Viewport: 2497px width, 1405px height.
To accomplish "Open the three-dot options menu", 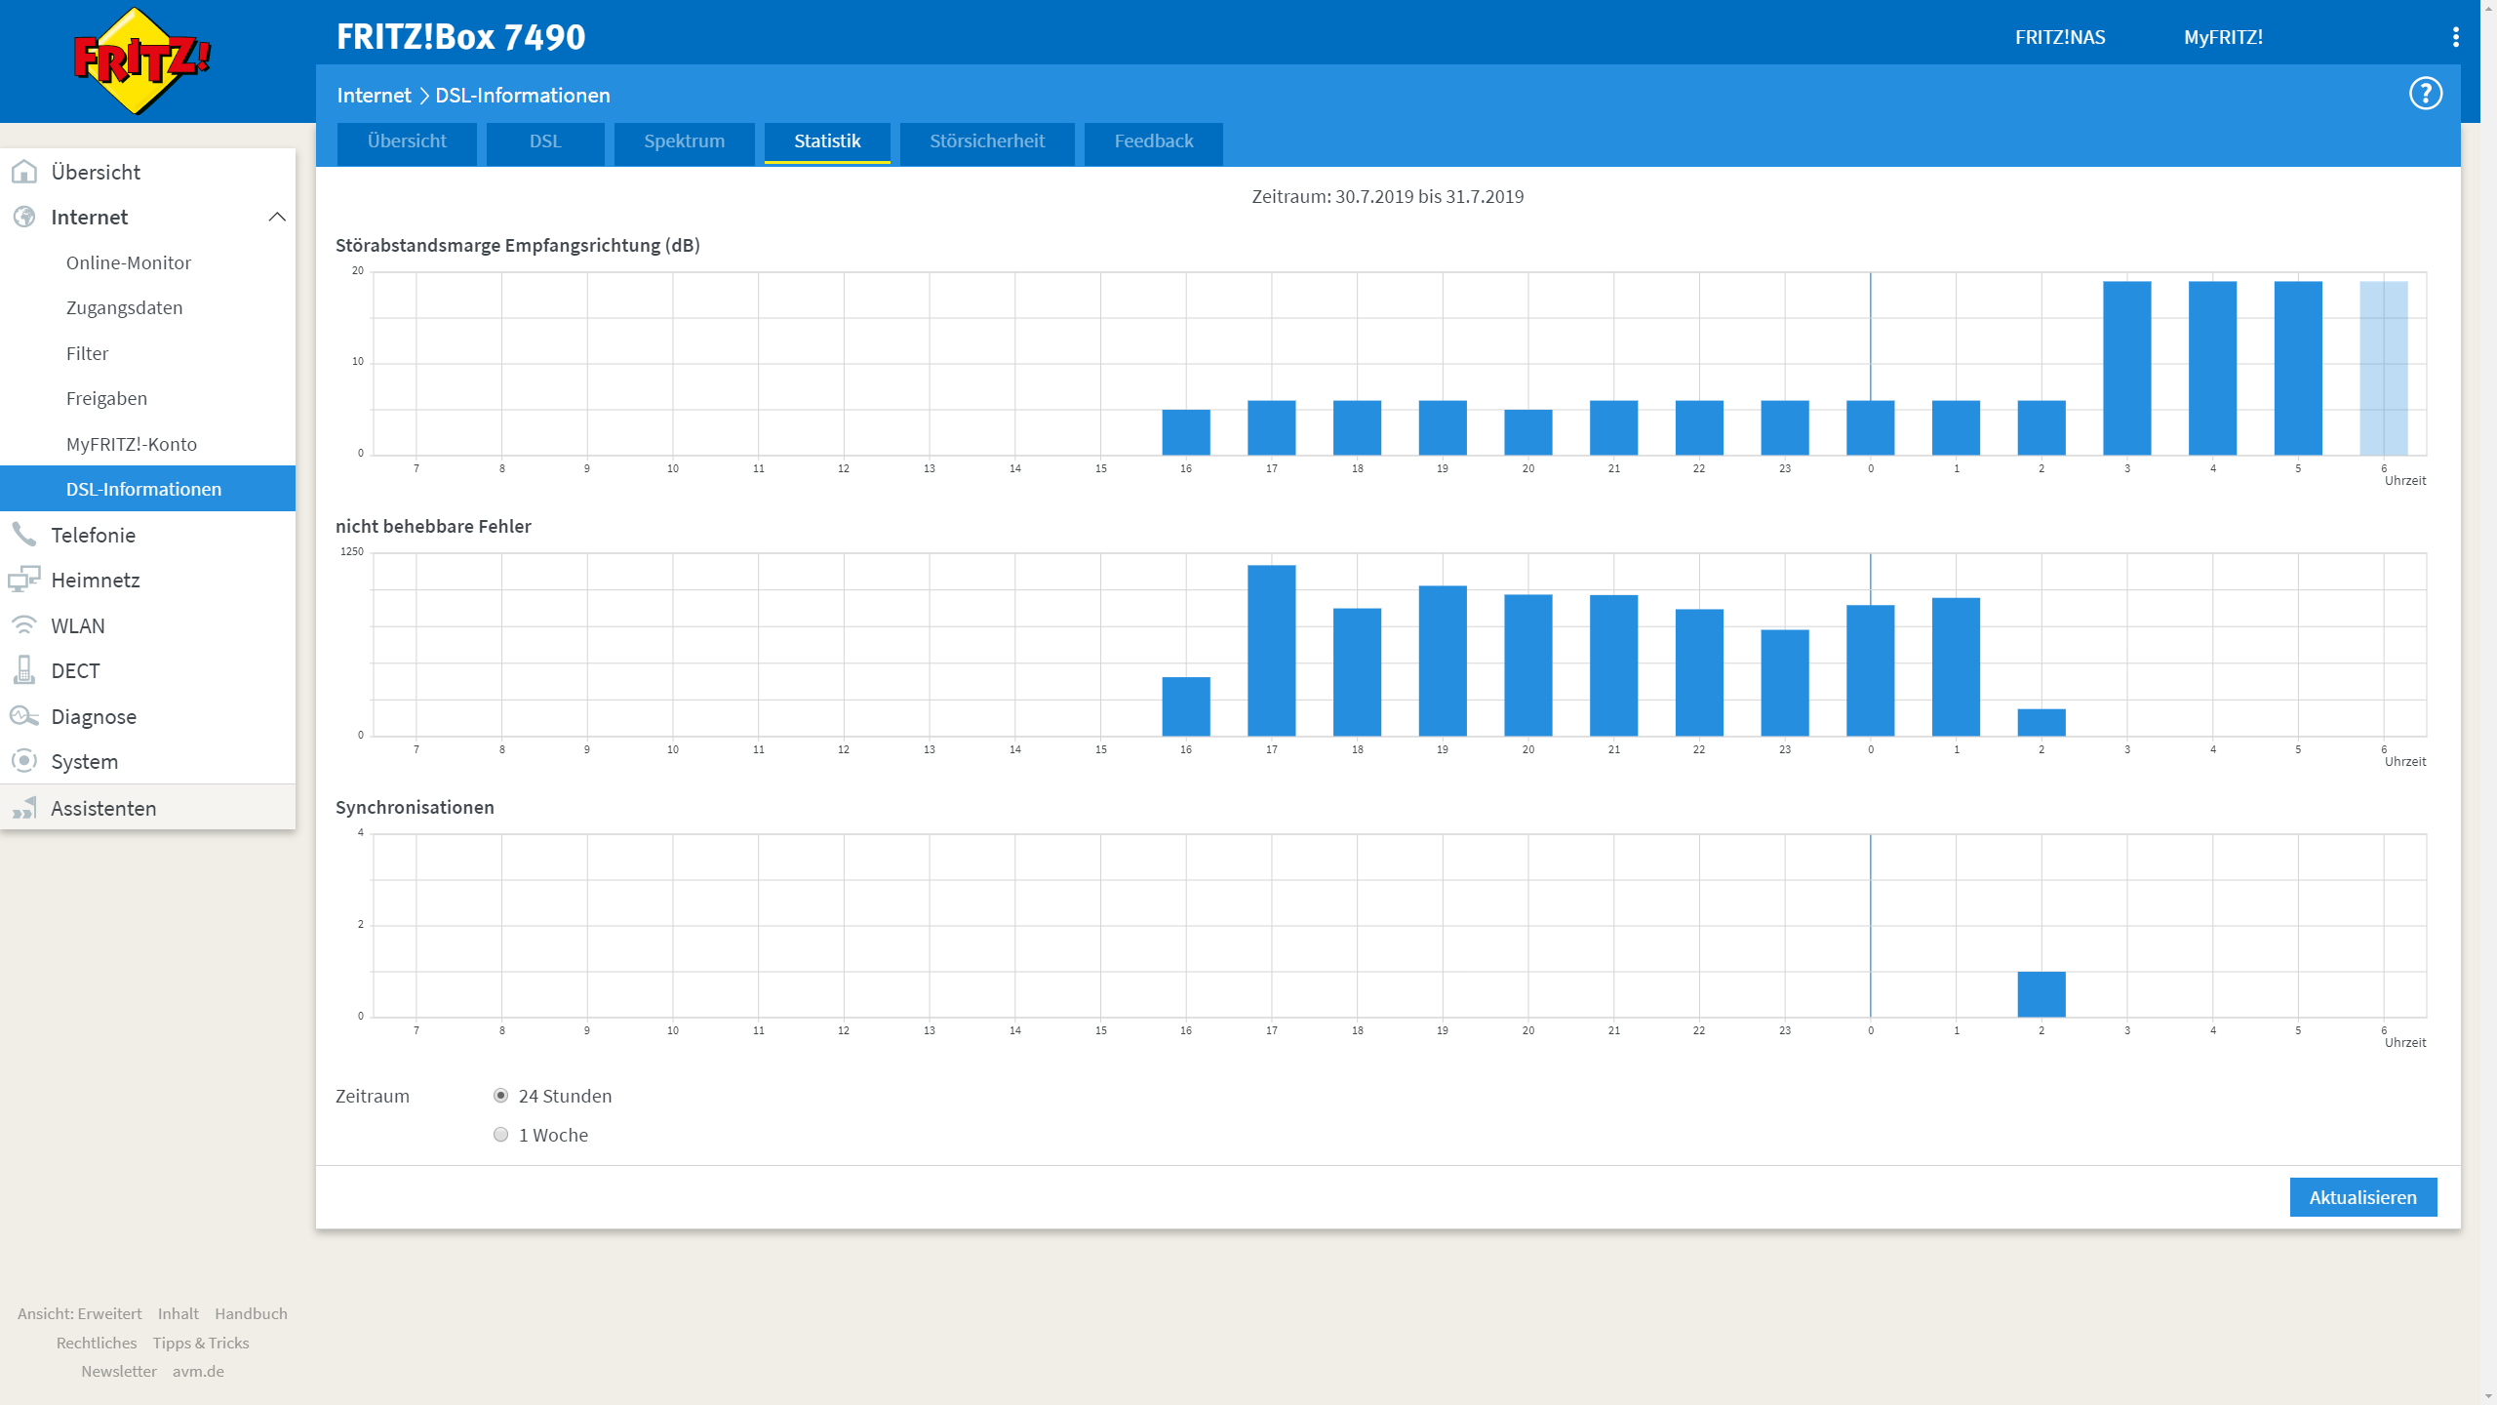I will [2455, 37].
